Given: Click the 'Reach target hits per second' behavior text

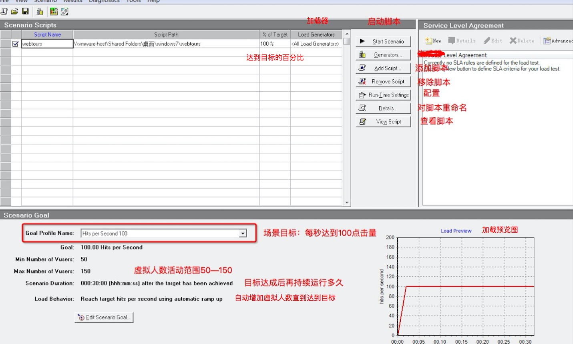Looking at the screenshot, I should (151, 299).
